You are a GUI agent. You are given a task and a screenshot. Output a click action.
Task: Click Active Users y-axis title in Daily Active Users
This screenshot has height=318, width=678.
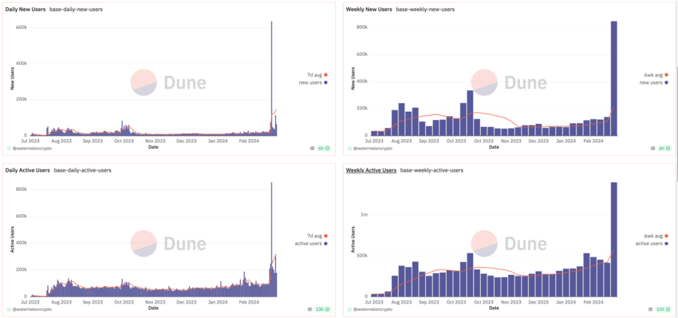pos(12,240)
